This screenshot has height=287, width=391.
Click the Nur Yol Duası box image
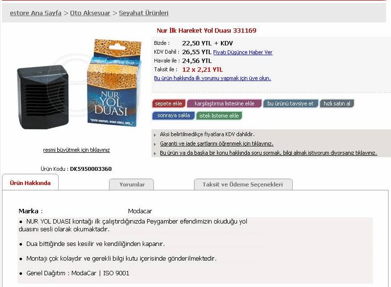pyautogui.click(x=114, y=83)
